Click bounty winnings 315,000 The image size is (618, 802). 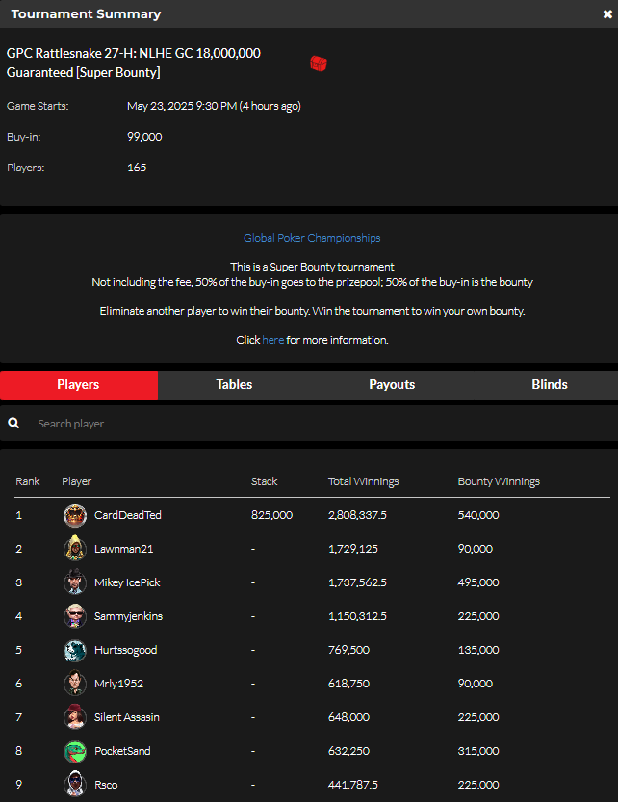click(478, 751)
